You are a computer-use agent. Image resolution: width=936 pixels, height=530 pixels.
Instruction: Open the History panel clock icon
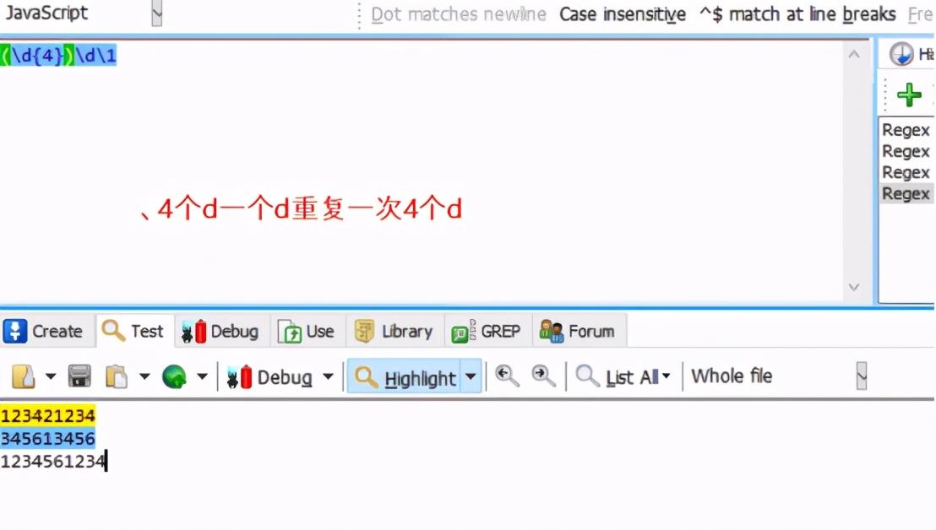(901, 54)
